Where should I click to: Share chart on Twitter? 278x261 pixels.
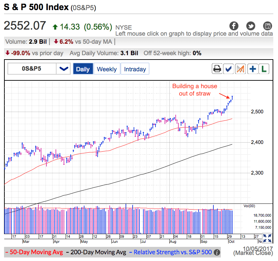250,26
